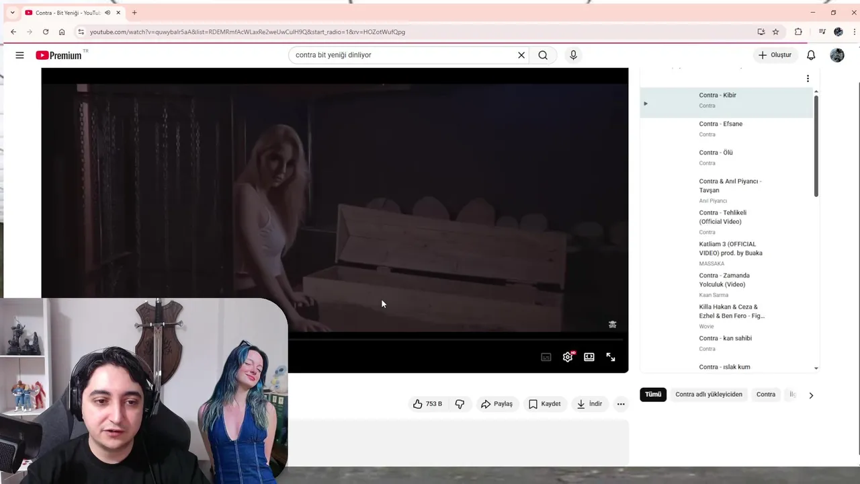Viewport: 860px width, 484px height.
Task: Select the Tümü filter chip
Action: click(653, 395)
